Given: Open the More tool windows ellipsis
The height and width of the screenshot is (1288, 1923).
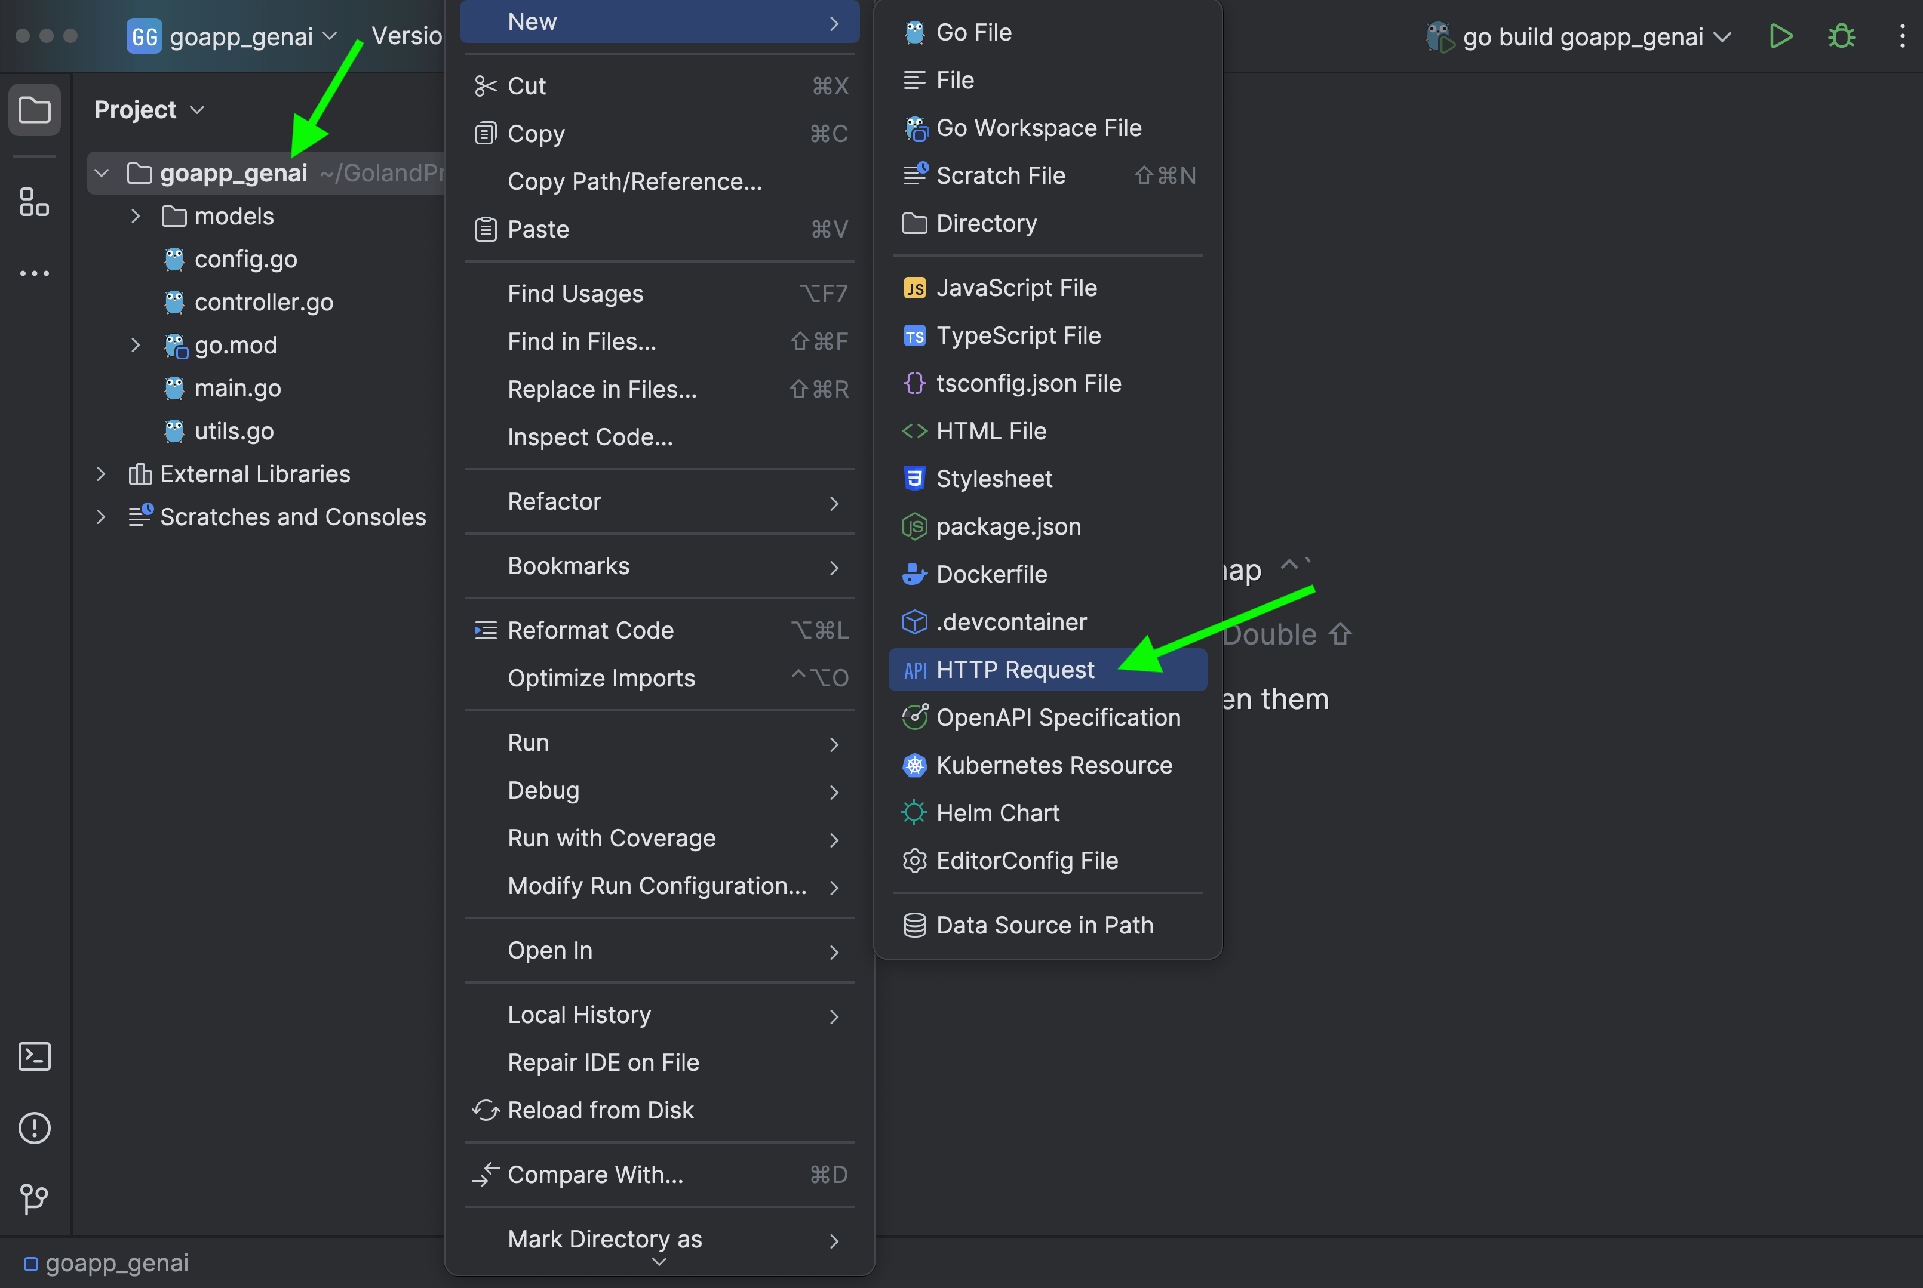Looking at the screenshot, I should tap(35, 273).
